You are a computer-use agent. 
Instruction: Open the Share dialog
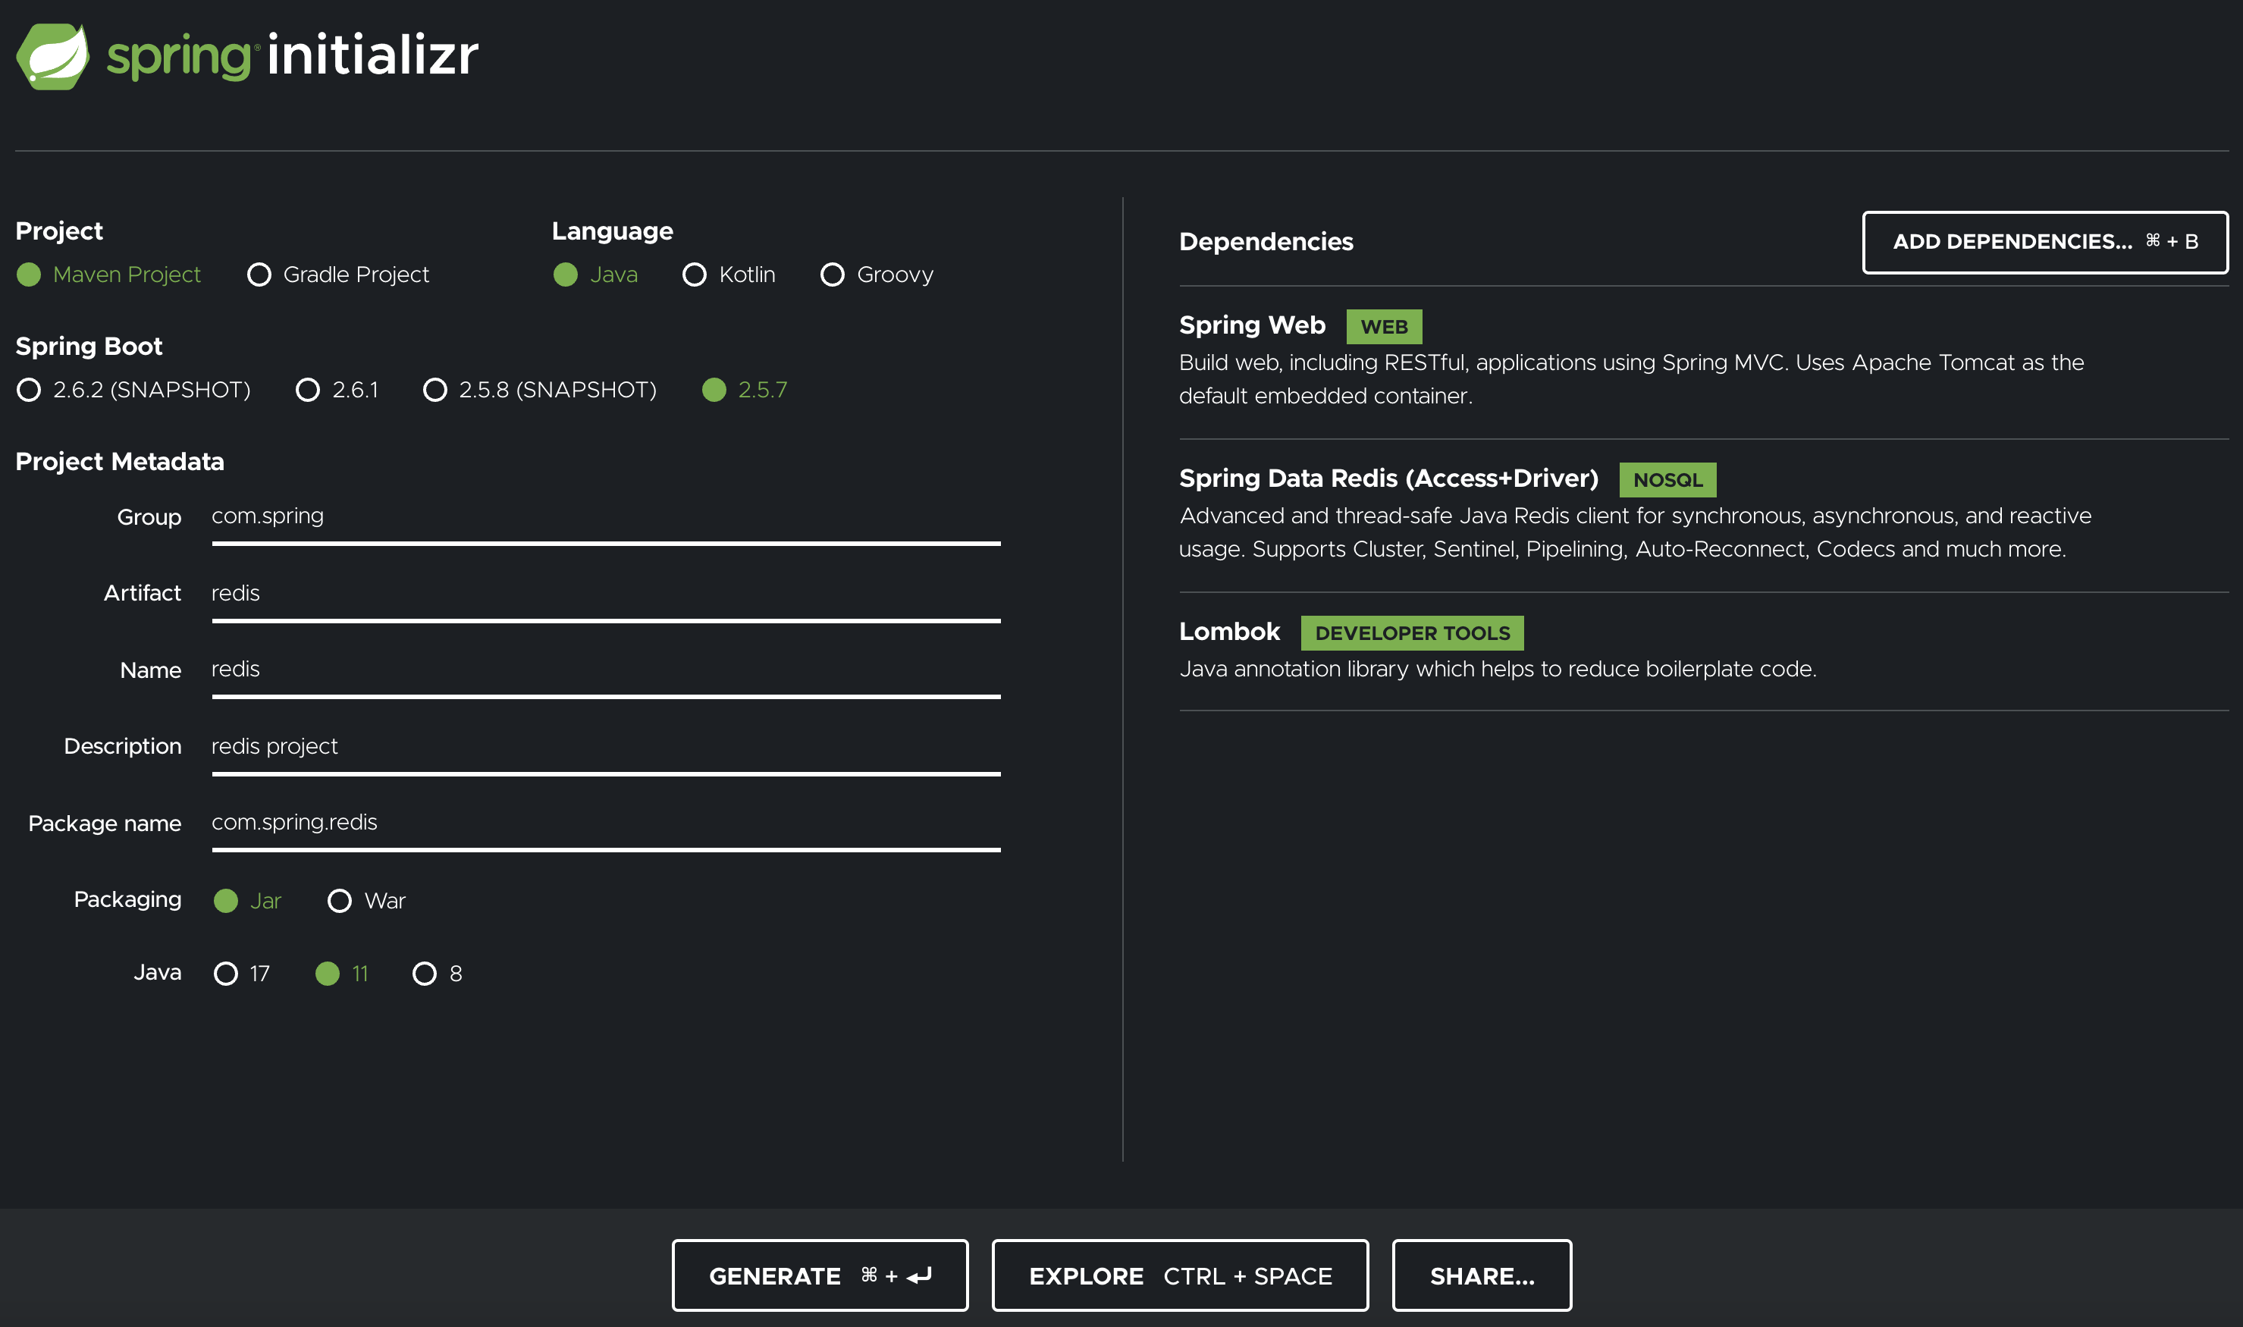coord(1482,1275)
